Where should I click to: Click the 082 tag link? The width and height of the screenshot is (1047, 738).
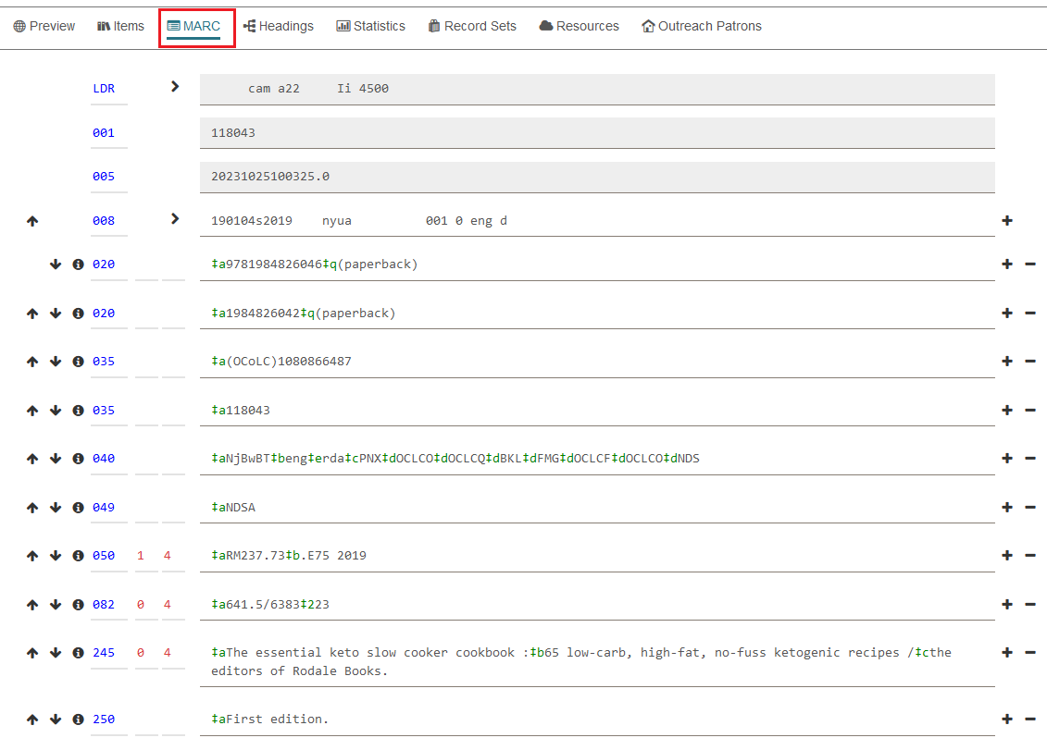[x=104, y=605]
